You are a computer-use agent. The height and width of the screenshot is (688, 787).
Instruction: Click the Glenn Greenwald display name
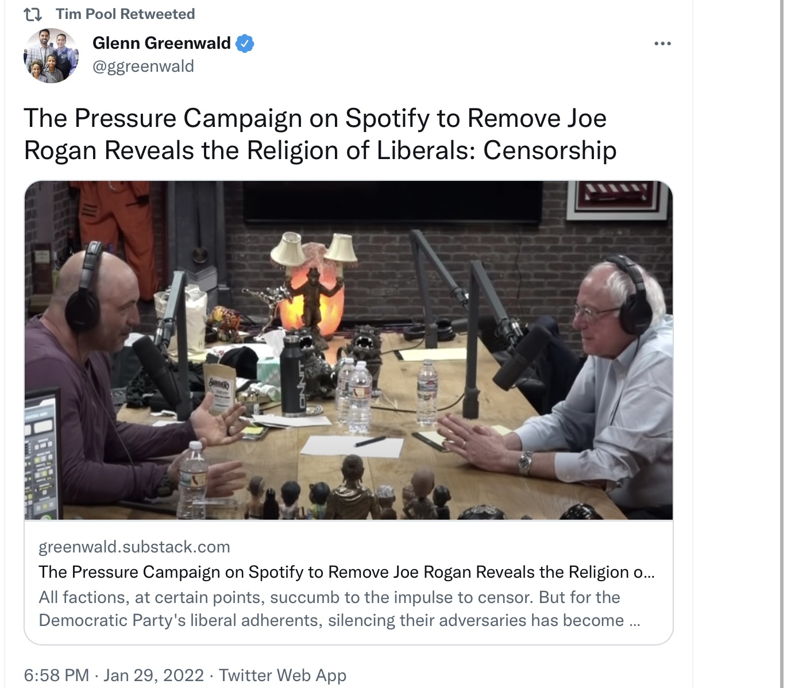pos(161,43)
